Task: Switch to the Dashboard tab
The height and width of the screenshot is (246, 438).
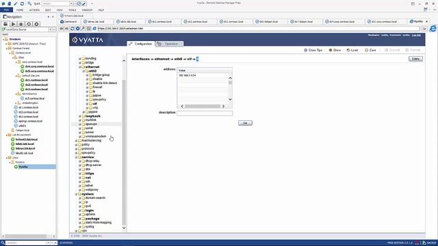Action: [x=68, y=21]
